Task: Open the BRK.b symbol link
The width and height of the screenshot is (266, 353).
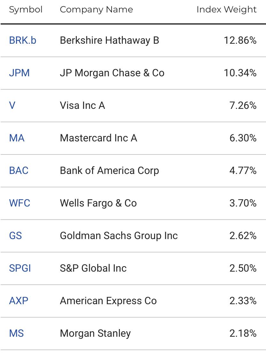Action: pos(23,41)
